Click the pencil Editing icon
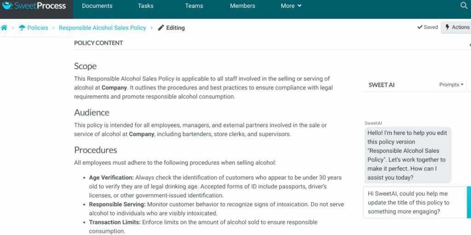This screenshot has width=471, height=235. 161,28
